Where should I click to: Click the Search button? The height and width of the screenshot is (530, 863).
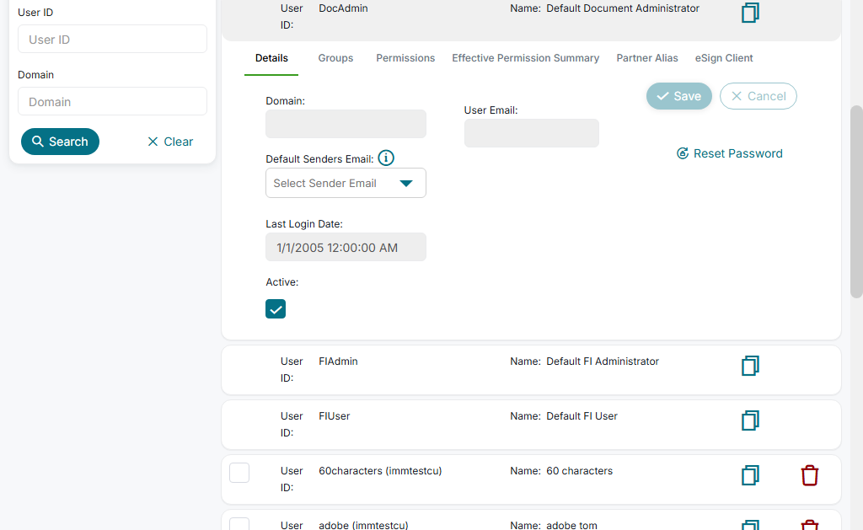pyautogui.click(x=60, y=142)
